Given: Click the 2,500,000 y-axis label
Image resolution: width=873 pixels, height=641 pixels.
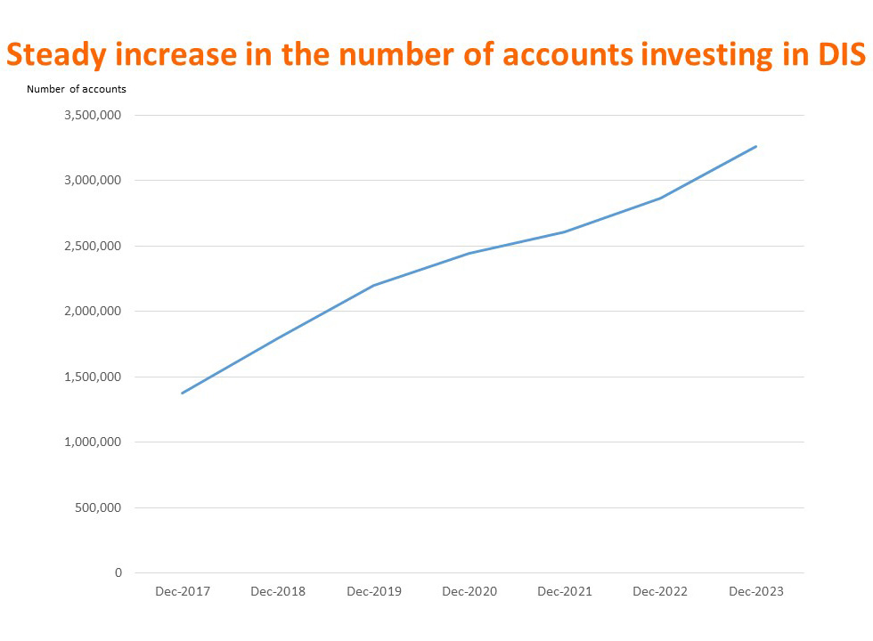Looking at the screenshot, I should (x=92, y=246).
